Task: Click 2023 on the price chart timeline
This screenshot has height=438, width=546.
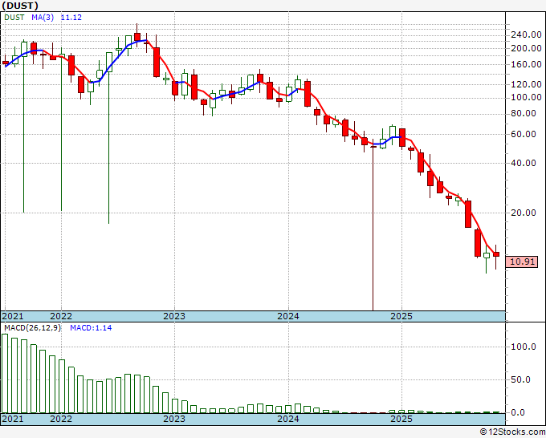Action: [x=174, y=316]
